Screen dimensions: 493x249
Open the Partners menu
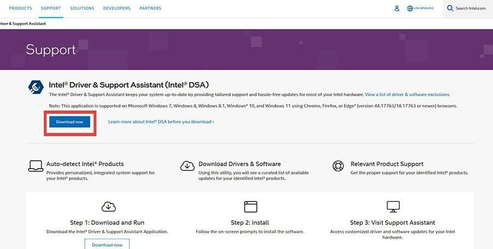point(150,8)
